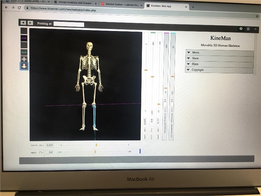
Task: Select the four-way move arrows tool
Action: pos(24,59)
